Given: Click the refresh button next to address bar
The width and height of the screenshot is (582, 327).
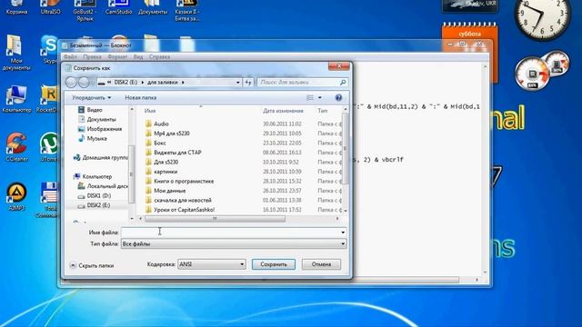Looking at the screenshot, I should (x=248, y=83).
